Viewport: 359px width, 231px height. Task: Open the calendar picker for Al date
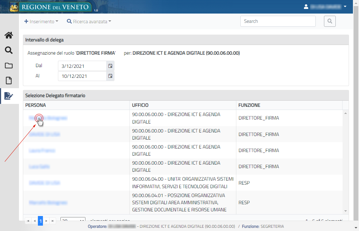(x=110, y=76)
